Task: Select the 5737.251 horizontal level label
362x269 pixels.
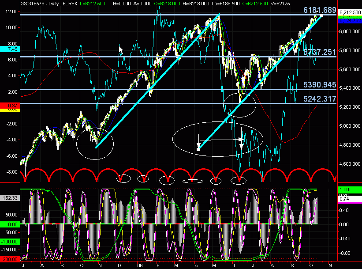Action: pyautogui.click(x=320, y=52)
